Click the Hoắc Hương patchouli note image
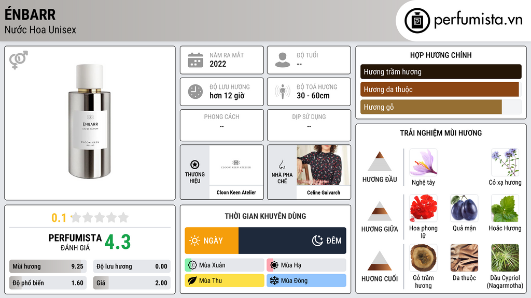The width and height of the screenshot is (531, 298). 505,208
